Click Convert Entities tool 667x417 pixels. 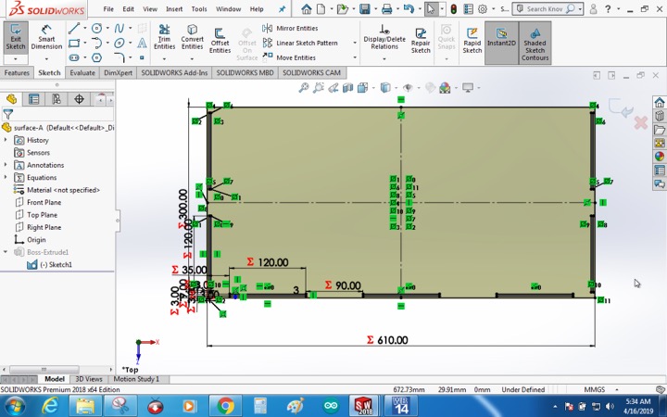click(x=192, y=37)
